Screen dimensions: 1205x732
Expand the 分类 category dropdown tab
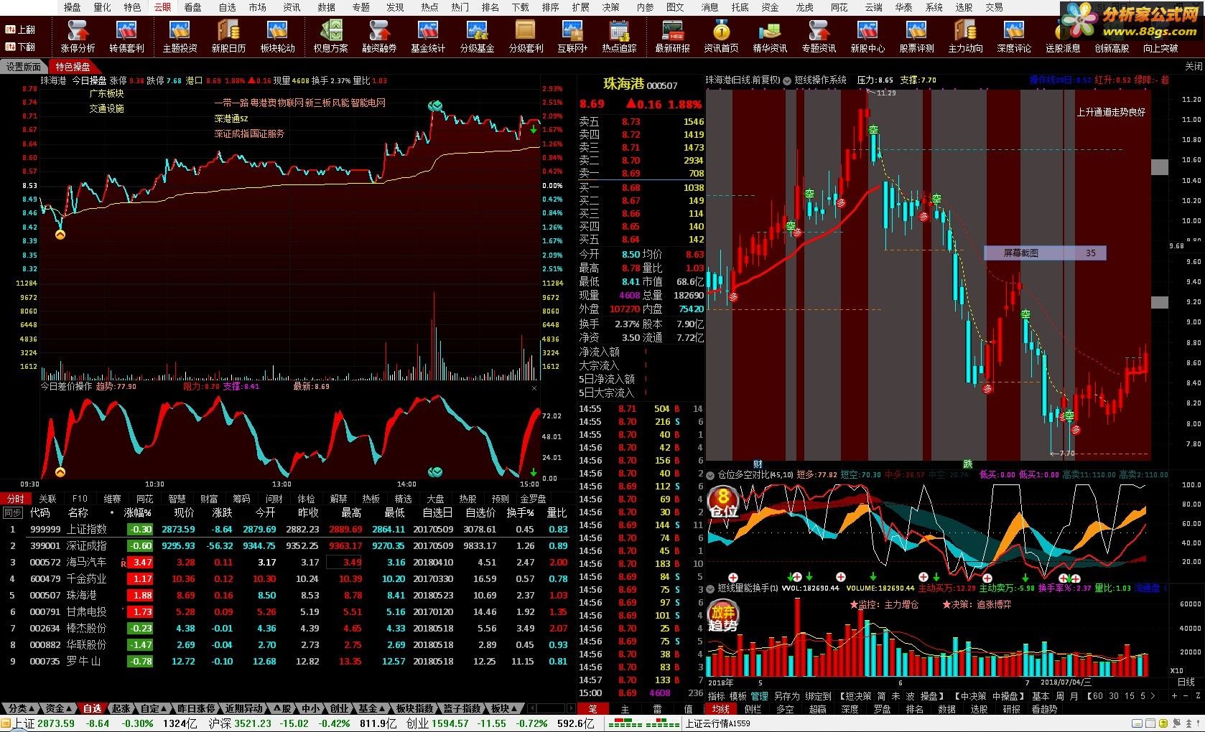point(21,708)
